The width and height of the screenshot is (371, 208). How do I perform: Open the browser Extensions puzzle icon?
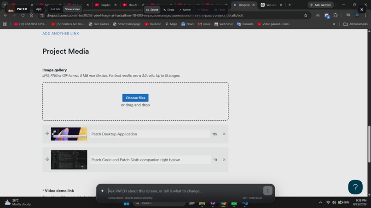[x=335, y=15]
